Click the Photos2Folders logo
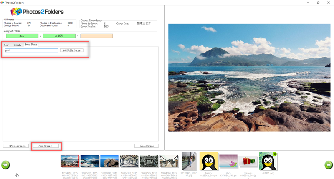The height and width of the screenshot is (179, 334). 37,11
